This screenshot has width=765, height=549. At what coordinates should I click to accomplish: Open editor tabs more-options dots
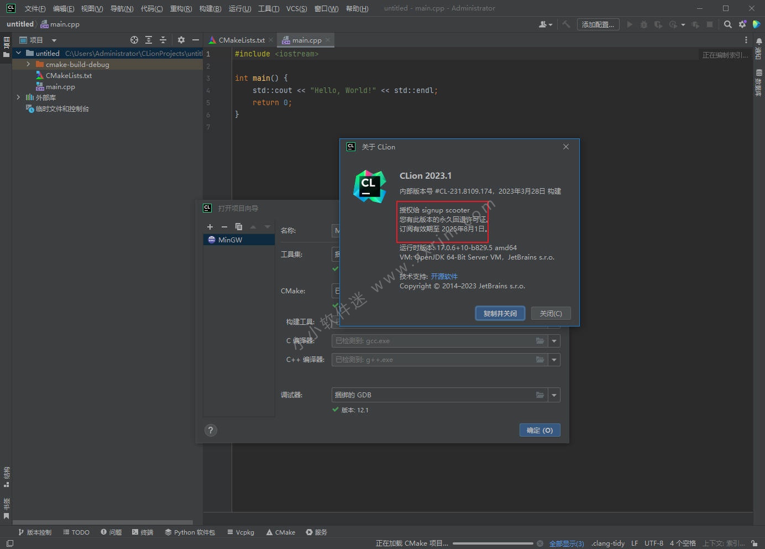click(746, 40)
